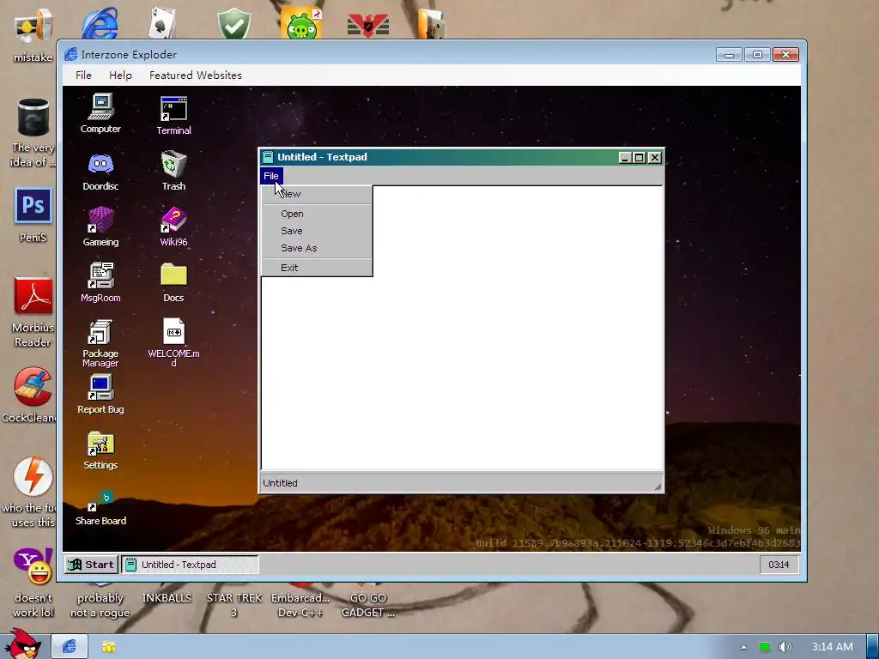The image size is (879, 659).
Task: Click the Angry Birds start button in taskbar
Action: [x=22, y=644]
